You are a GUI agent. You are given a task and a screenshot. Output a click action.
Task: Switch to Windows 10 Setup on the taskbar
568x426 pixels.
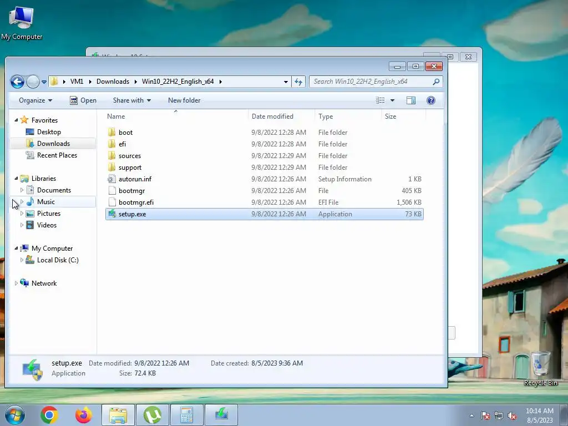[221, 415]
